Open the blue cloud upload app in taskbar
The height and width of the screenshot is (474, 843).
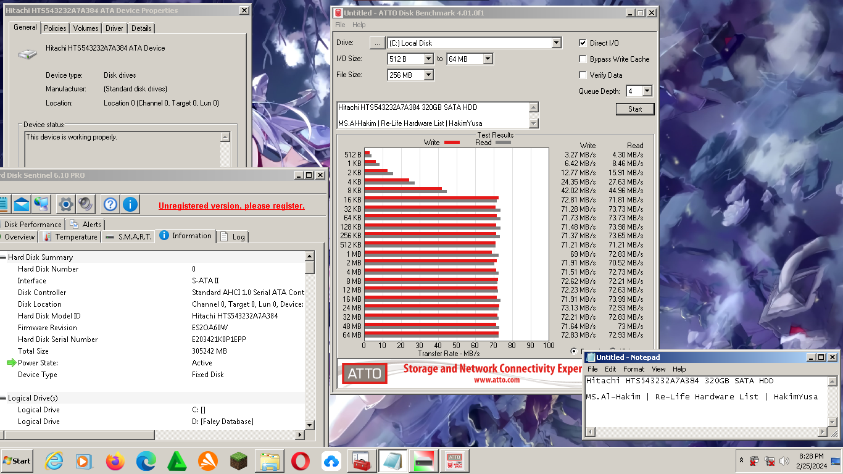pos(331,461)
